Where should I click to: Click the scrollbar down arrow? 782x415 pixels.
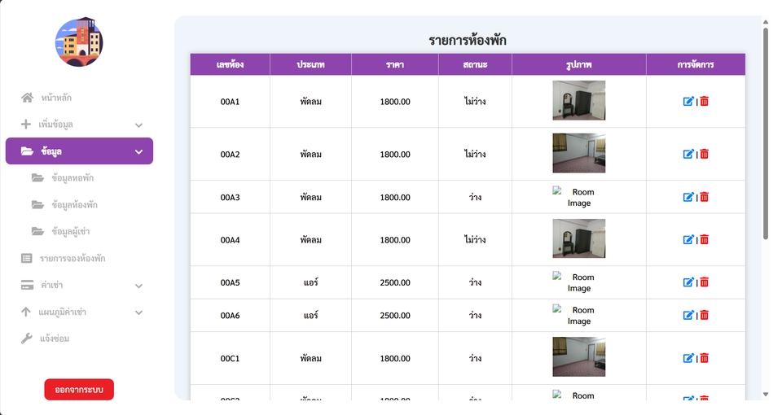click(766, 394)
